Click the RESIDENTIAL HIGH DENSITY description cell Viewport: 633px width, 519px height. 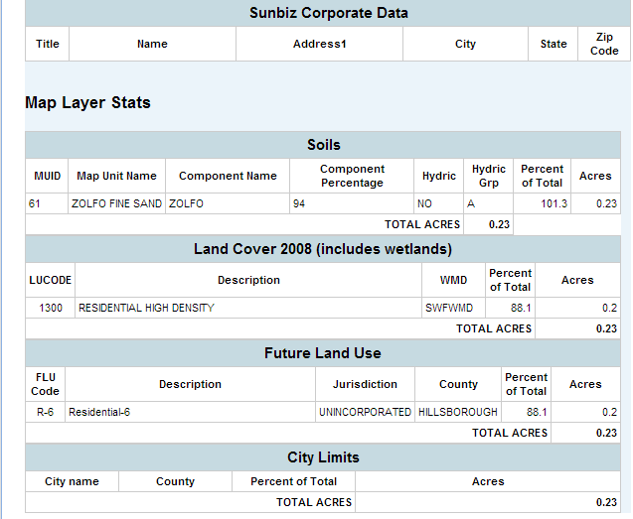pos(146,308)
